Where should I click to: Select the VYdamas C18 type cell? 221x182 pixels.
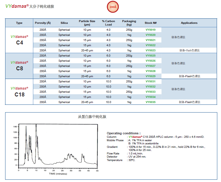[x=19, y=92]
